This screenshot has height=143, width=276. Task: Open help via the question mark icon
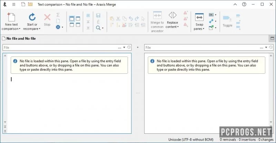tap(244, 4)
